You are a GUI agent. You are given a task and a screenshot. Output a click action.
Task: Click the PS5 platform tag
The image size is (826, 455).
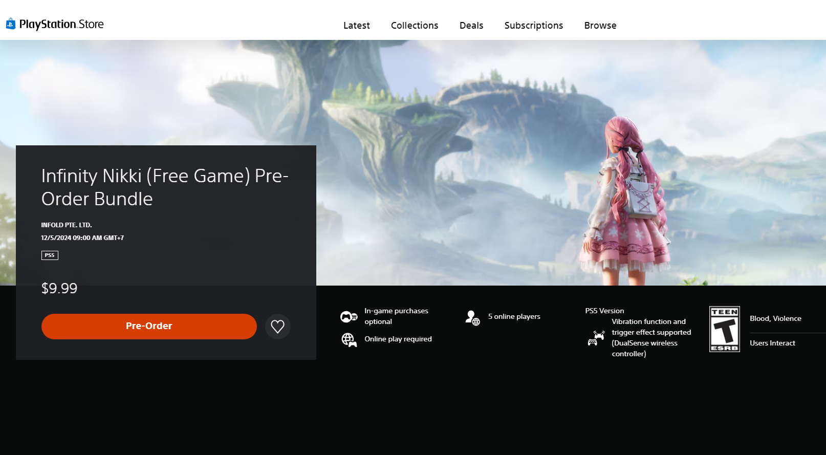coord(50,255)
